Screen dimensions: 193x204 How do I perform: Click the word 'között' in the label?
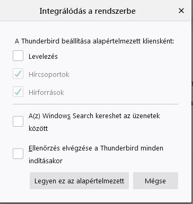tap(38, 128)
